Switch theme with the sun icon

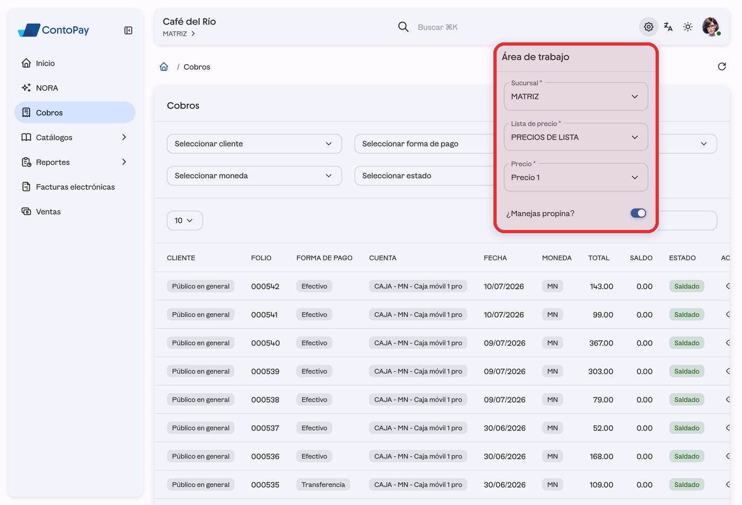[x=688, y=27]
